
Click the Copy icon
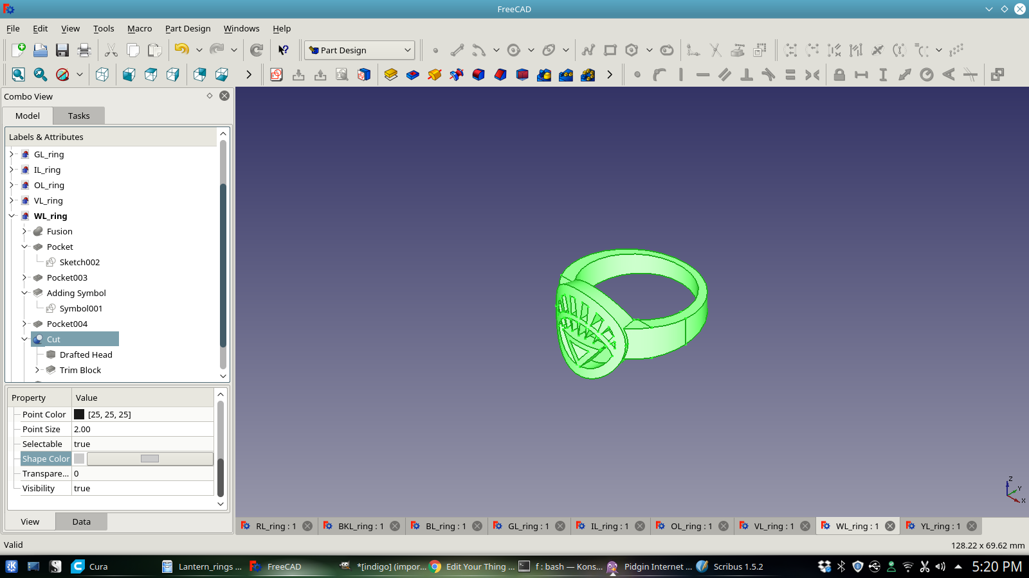[133, 50]
